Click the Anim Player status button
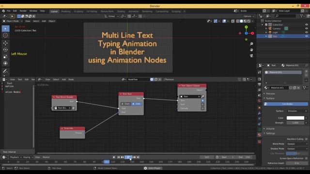310x174 pixels. point(153,168)
